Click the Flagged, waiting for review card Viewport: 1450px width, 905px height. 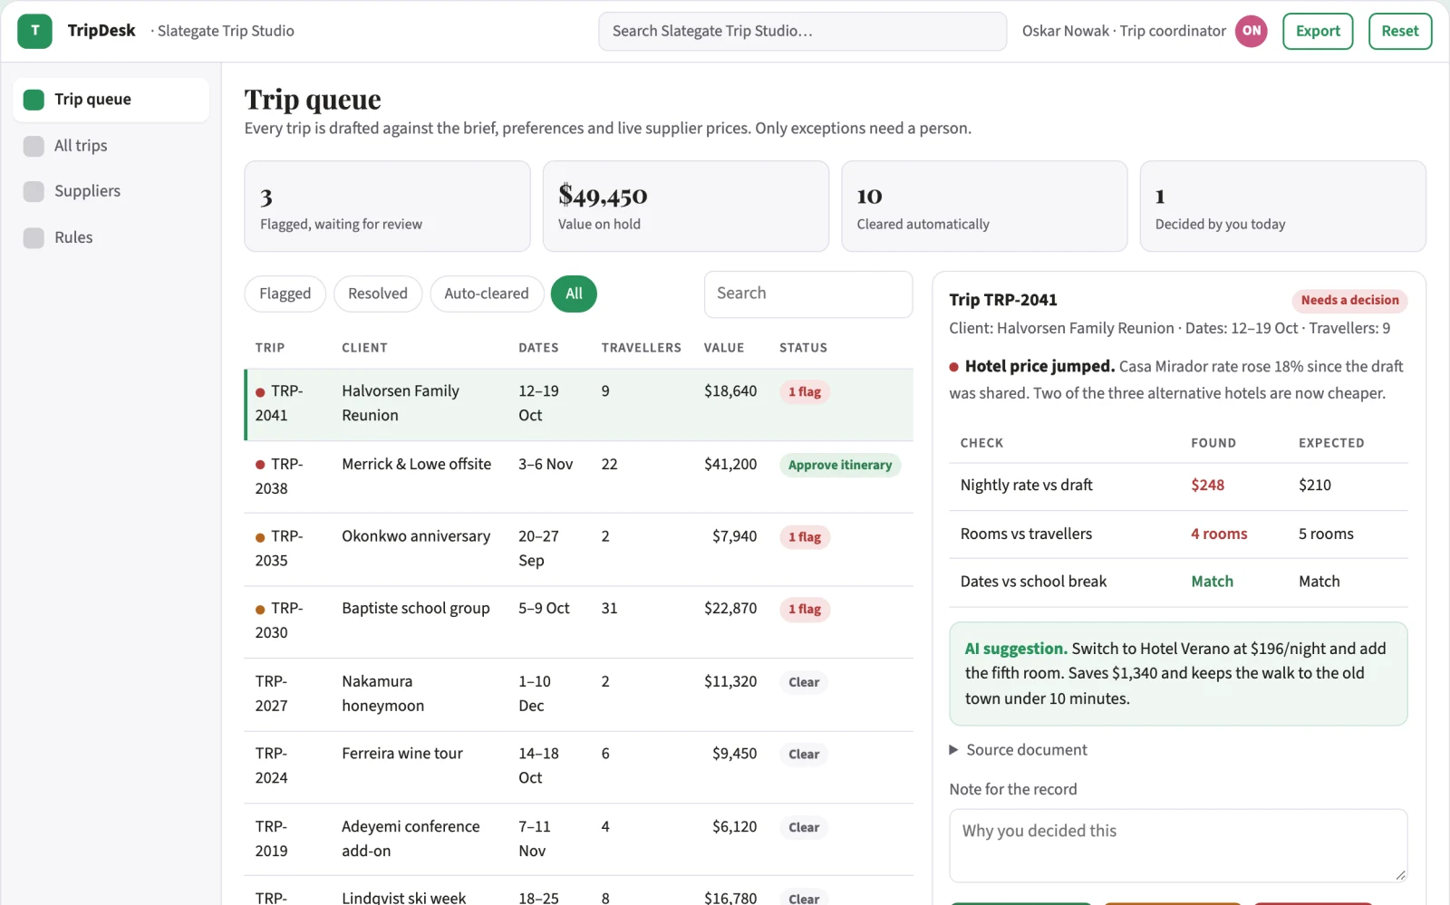coord(387,207)
